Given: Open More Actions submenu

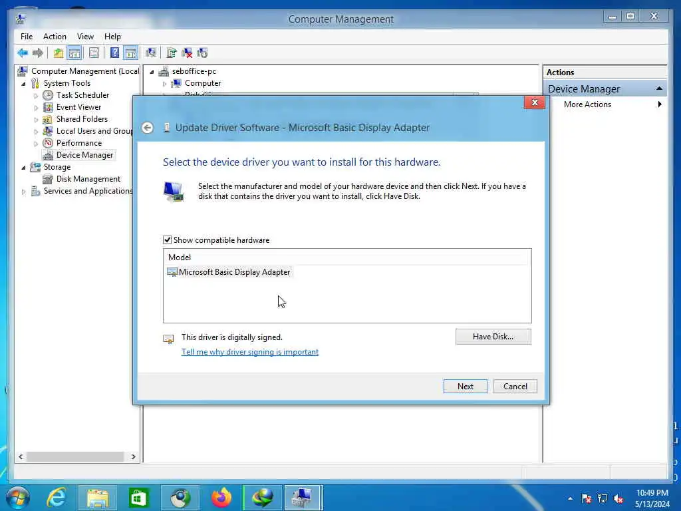Looking at the screenshot, I should (x=605, y=104).
